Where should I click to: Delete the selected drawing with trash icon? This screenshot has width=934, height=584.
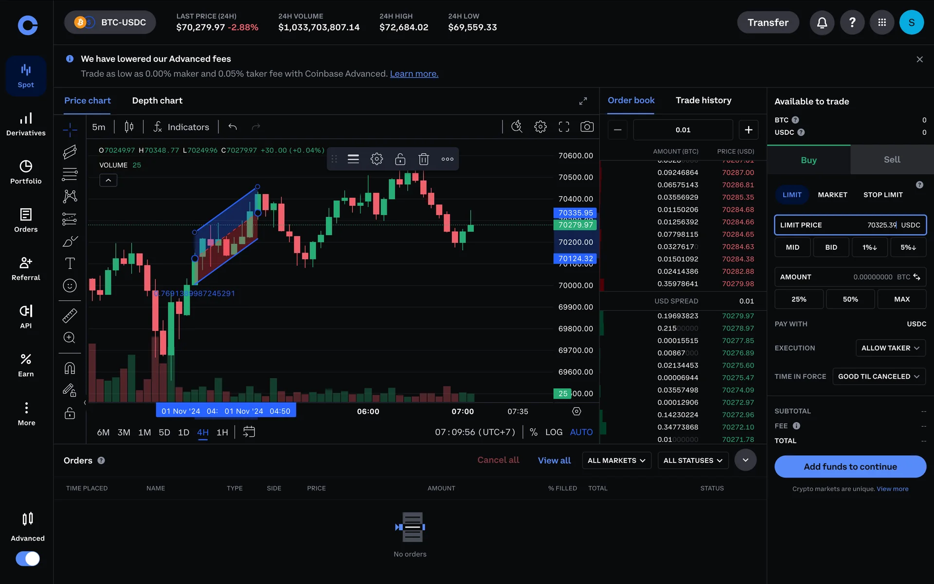click(x=423, y=159)
